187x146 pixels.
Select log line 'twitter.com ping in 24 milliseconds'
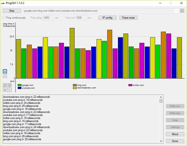22,103
